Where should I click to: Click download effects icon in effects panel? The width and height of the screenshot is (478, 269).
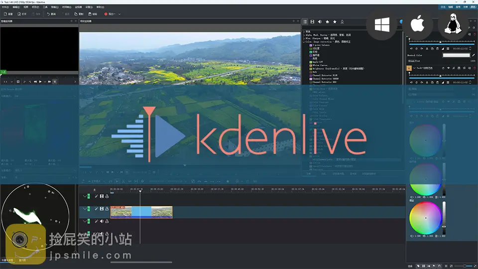click(342, 22)
